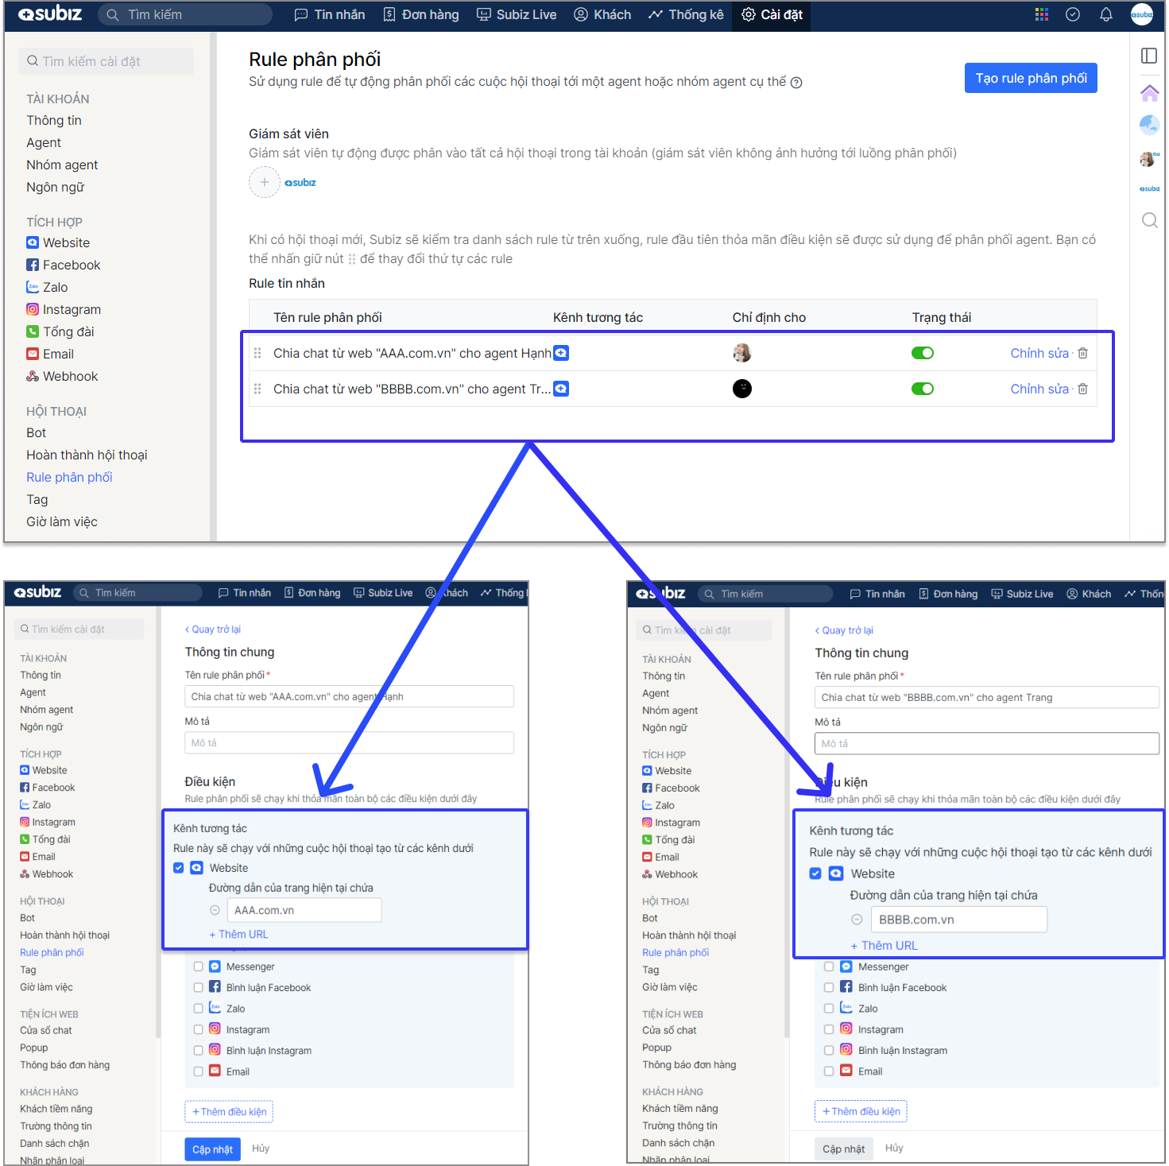1169x1166 pixels.
Task: Click the URL field containing "AAA.com.vn"
Action: 304,910
